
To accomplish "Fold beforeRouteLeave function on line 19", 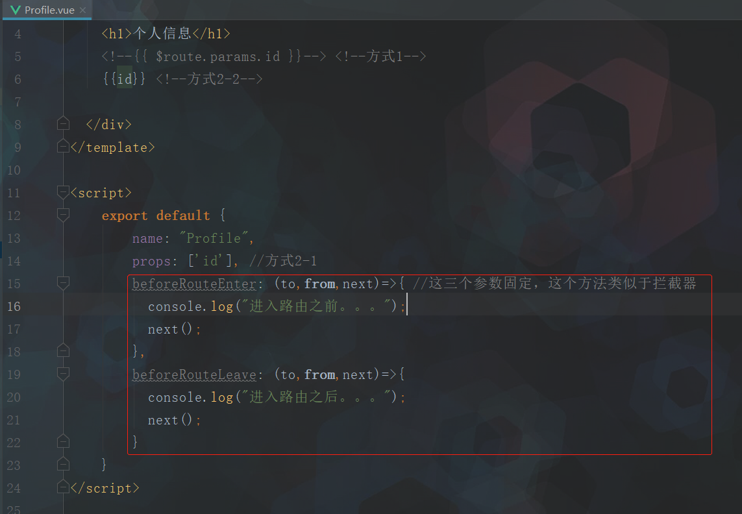I will click(x=63, y=374).
